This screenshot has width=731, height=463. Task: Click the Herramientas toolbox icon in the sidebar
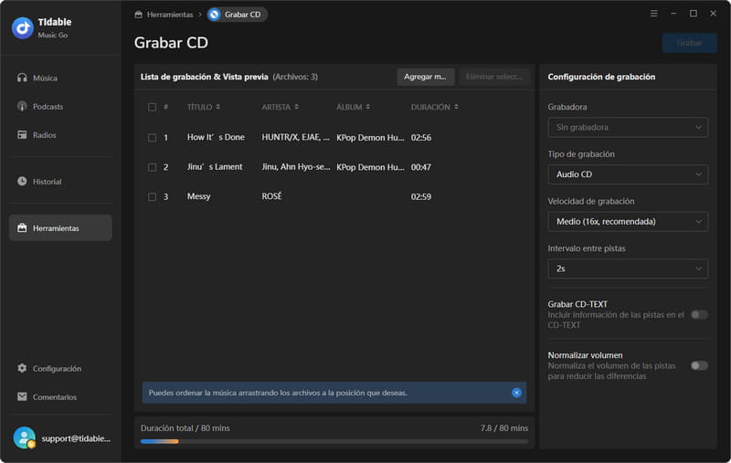[22, 227]
